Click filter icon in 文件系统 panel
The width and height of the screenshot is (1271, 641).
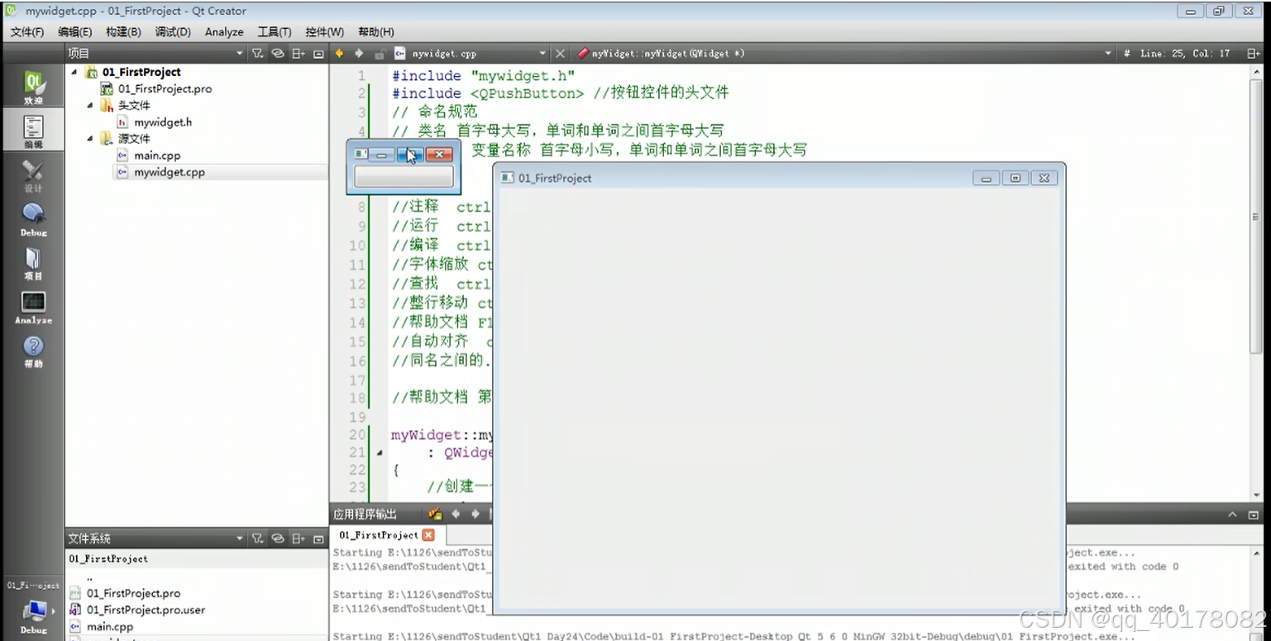coord(258,538)
